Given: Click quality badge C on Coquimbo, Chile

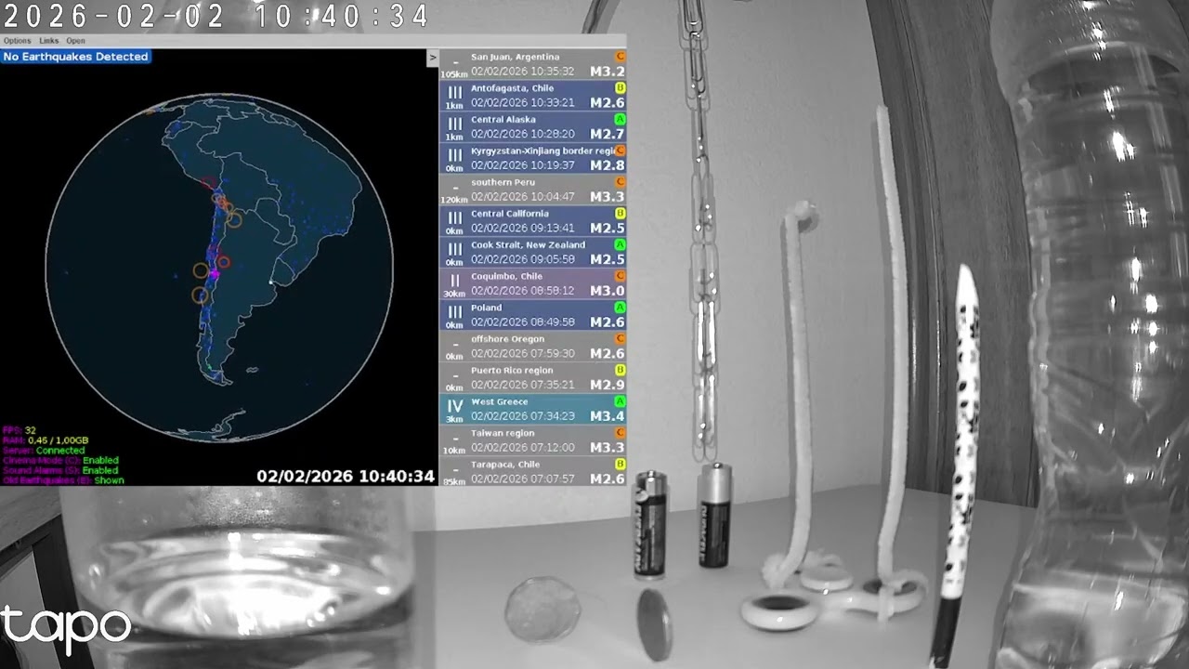Looking at the screenshot, I should [x=621, y=276].
